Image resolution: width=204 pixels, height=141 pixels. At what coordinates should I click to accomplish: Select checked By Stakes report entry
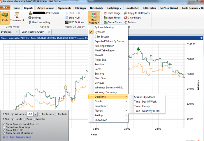pos(100,32)
